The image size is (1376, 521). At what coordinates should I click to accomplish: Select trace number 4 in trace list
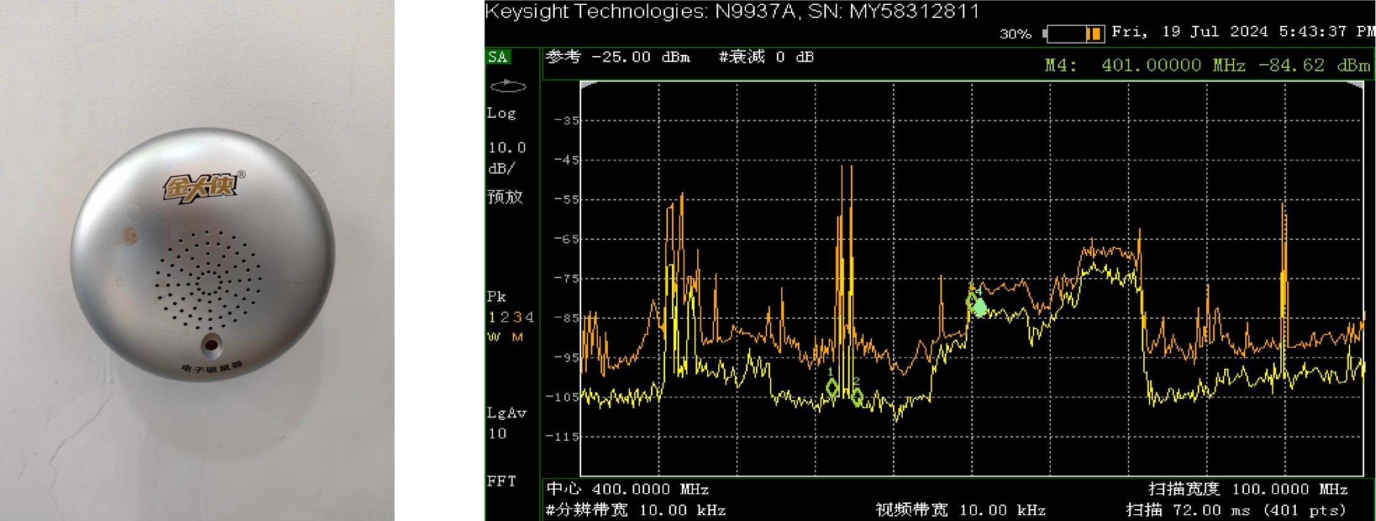(529, 318)
